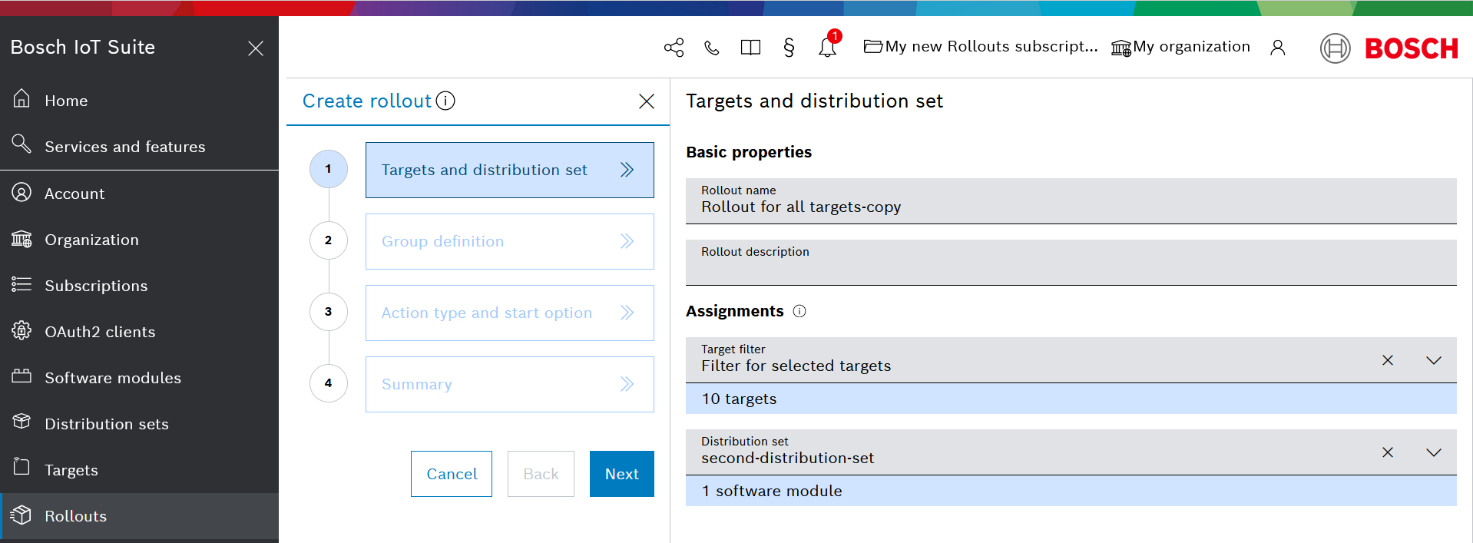This screenshot has height=543, width=1473.
Task: Open the user profile icon
Action: (x=1277, y=48)
